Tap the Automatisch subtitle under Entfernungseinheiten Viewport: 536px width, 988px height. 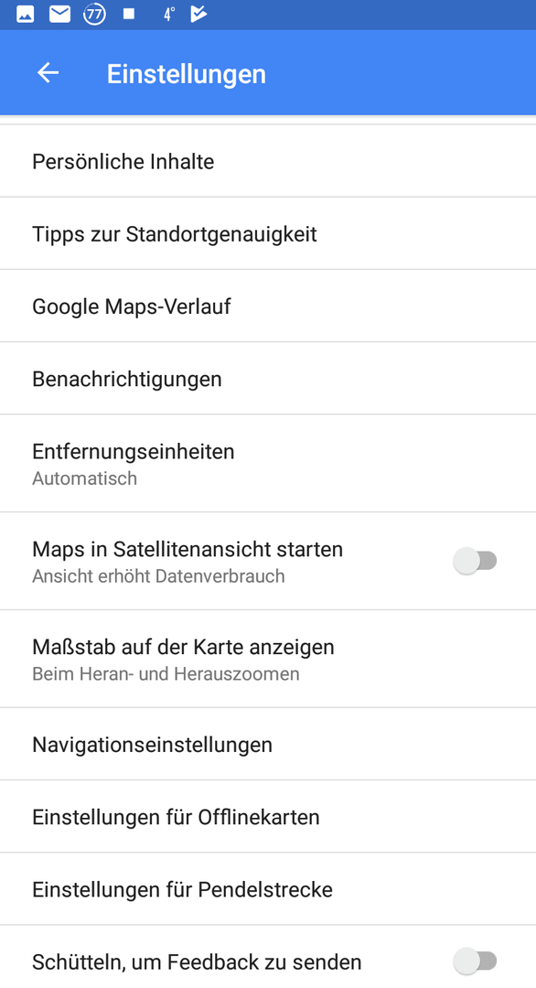pyautogui.click(x=84, y=478)
